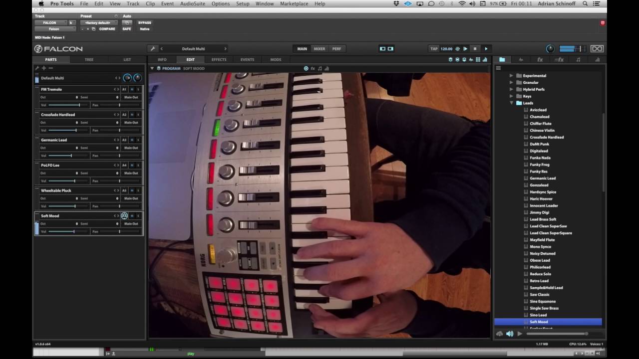
Task: Click the speaker preview volume icon
Action: click(x=510, y=334)
